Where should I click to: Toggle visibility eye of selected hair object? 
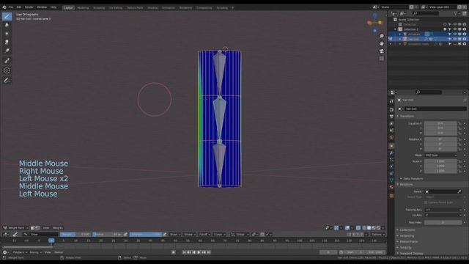tap(454, 39)
